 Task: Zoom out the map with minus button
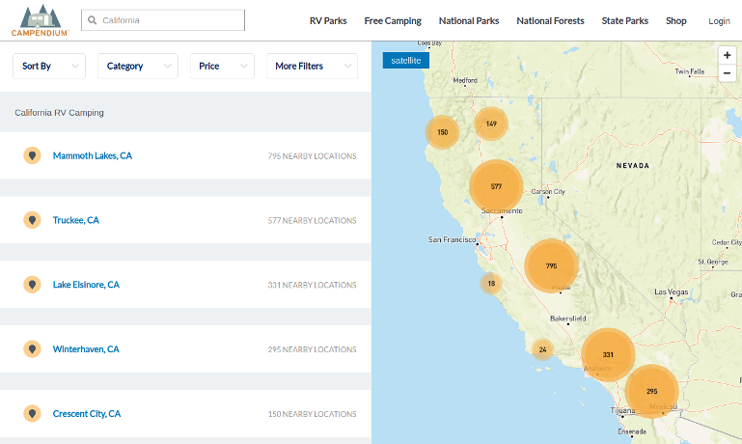(727, 73)
